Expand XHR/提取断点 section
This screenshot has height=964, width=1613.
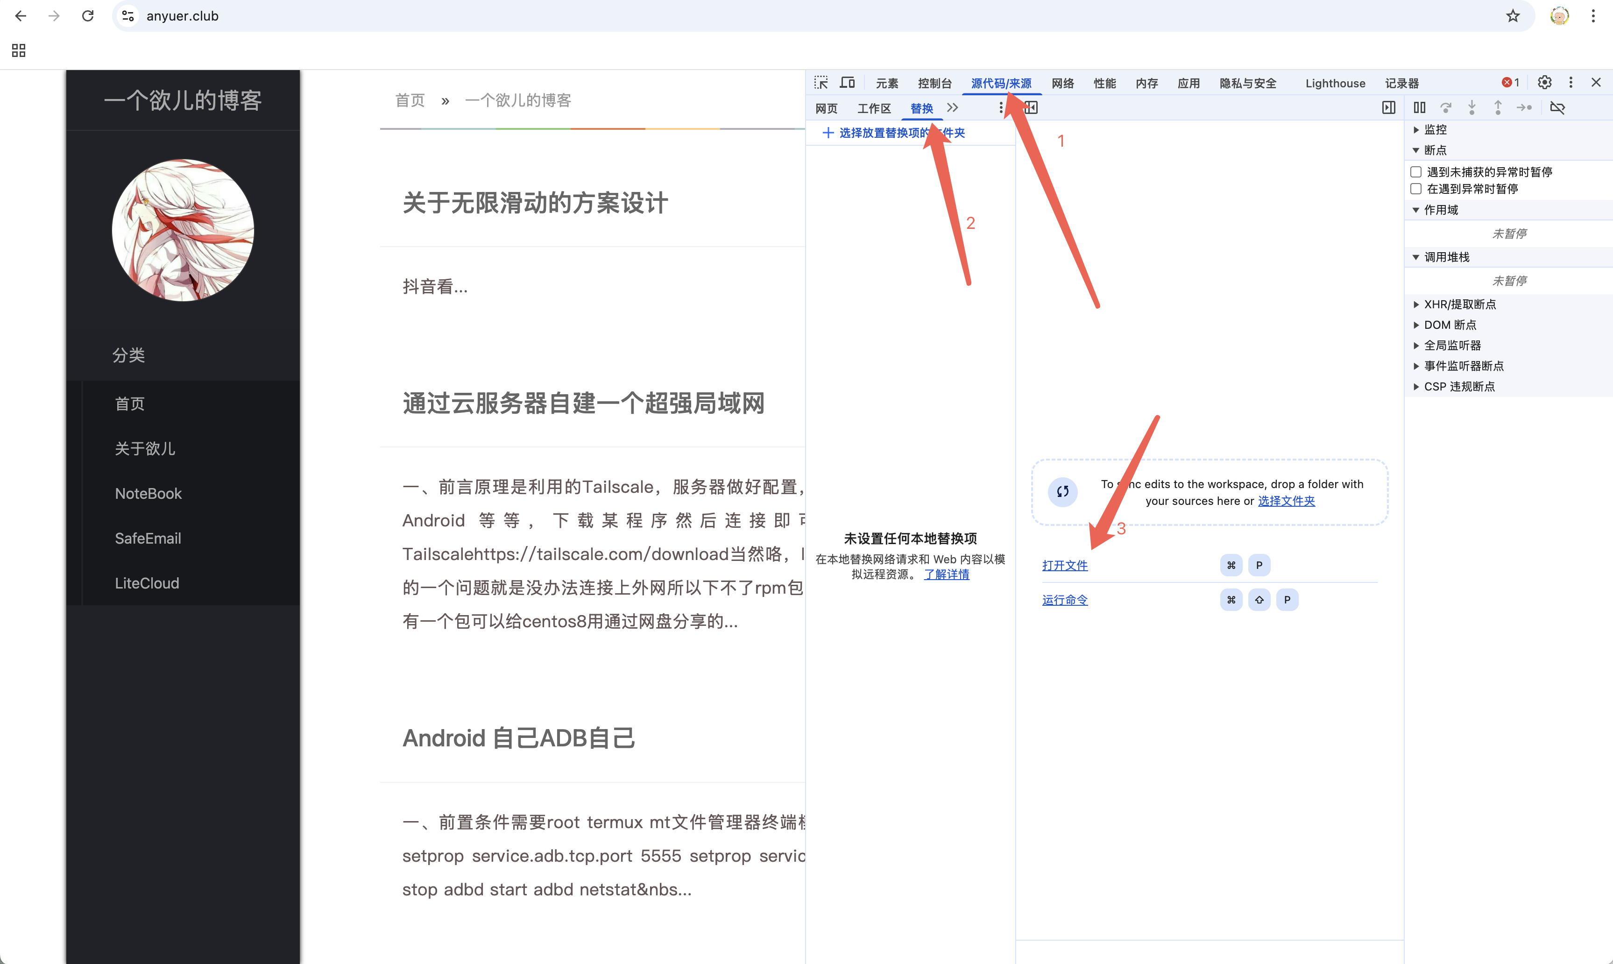coord(1459,304)
